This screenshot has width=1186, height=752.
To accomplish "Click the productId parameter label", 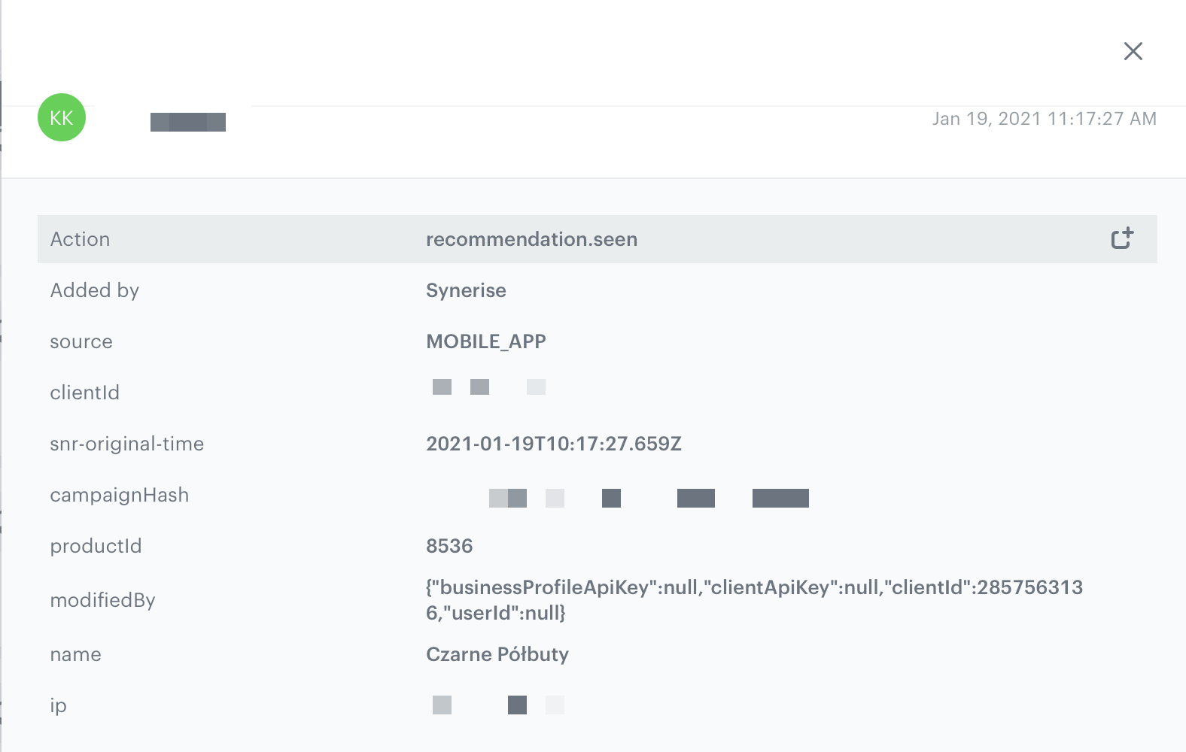I will click(96, 546).
